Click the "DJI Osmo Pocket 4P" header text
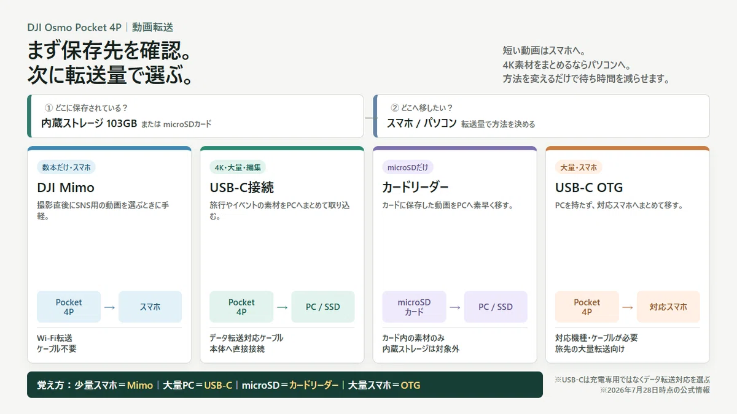This screenshot has width=737, height=414. (74, 28)
